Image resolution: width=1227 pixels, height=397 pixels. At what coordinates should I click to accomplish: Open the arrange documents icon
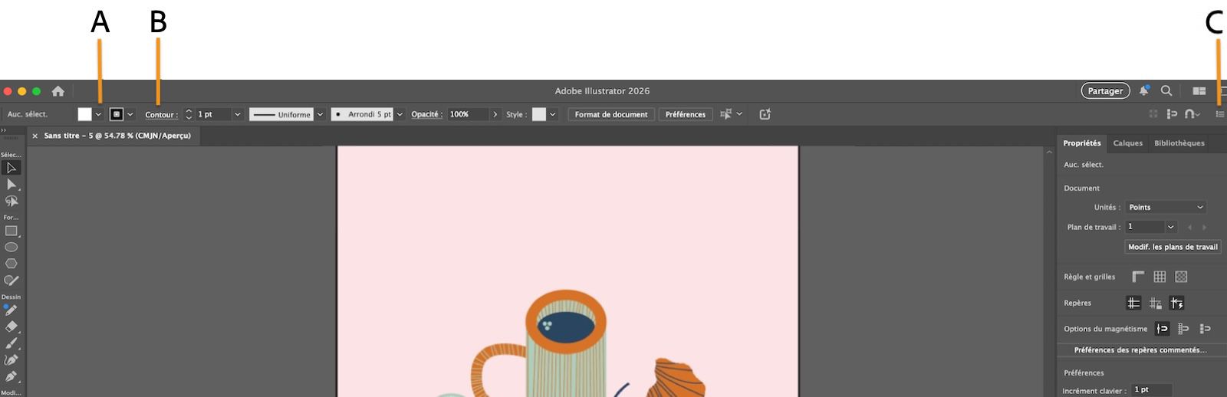pyautogui.click(x=1199, y=90)
